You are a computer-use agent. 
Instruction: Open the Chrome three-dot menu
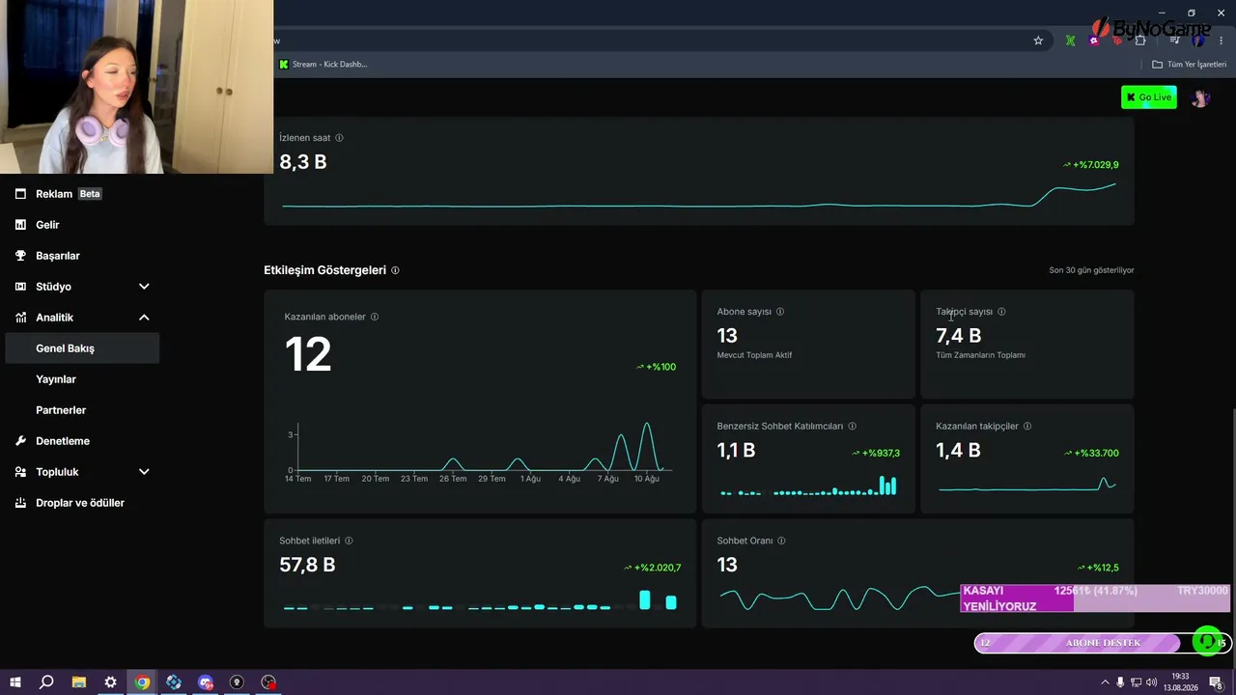click(1222, 41)
